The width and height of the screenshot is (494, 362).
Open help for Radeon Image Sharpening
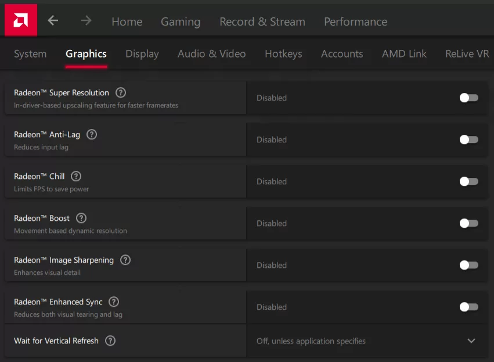pyautogui.click(x=125, y=260)
